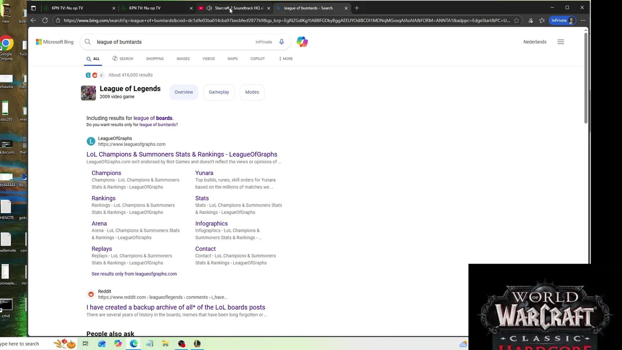
Task: Open LoL Champions & Summoners Stats result
Action: [x=182, y=155]
